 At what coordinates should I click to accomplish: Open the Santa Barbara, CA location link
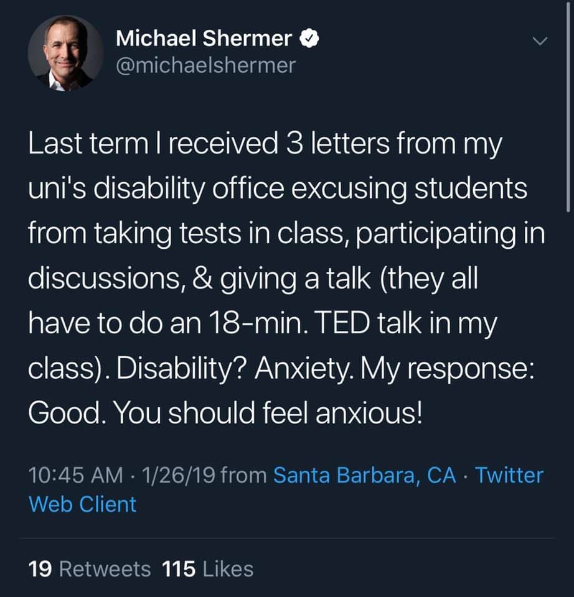365,475
